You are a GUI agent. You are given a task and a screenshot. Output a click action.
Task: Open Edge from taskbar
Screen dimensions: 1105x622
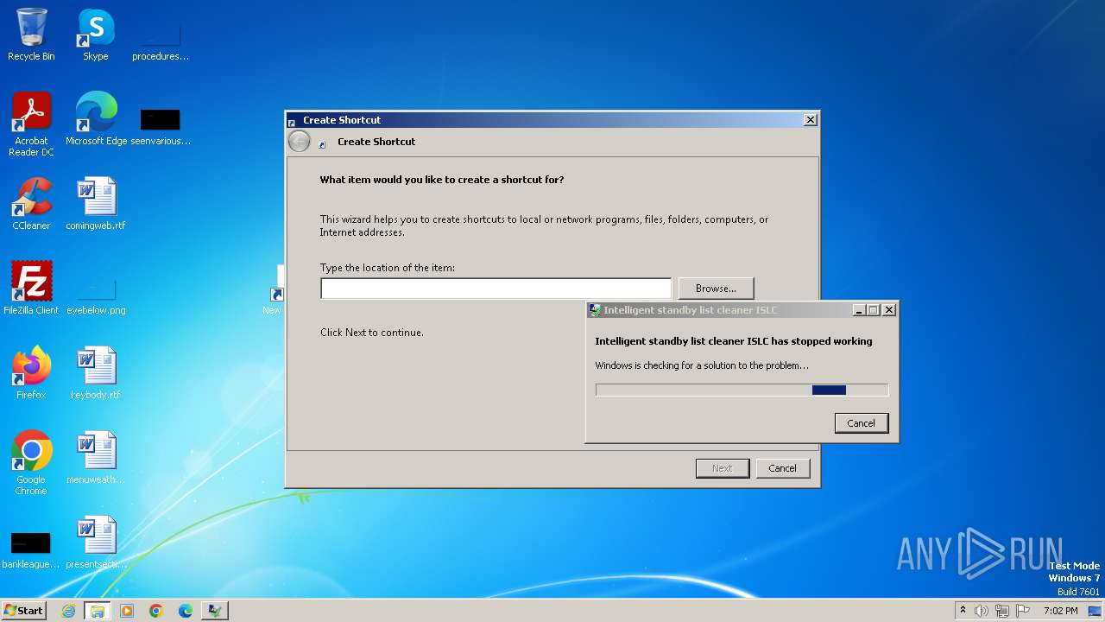pyautogui.click(x=186, y=611)
